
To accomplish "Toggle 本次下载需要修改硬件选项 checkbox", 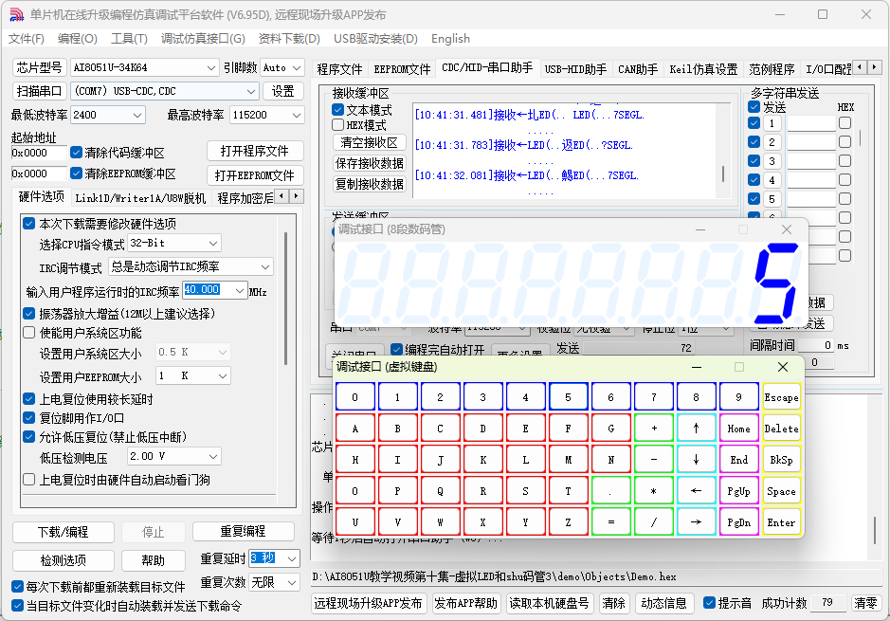I will (29, 224).
